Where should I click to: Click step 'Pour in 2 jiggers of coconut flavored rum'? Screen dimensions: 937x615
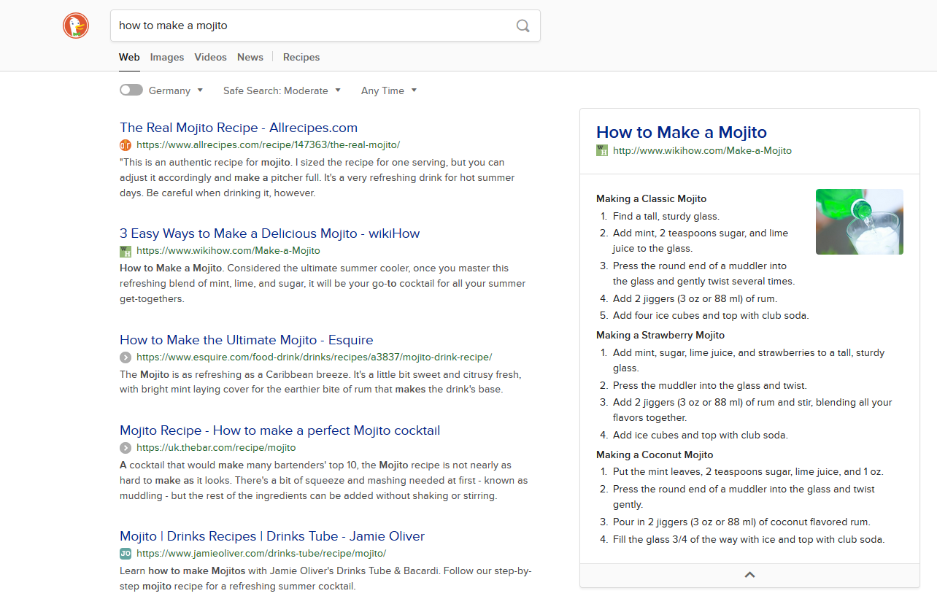tap(741, 522)
